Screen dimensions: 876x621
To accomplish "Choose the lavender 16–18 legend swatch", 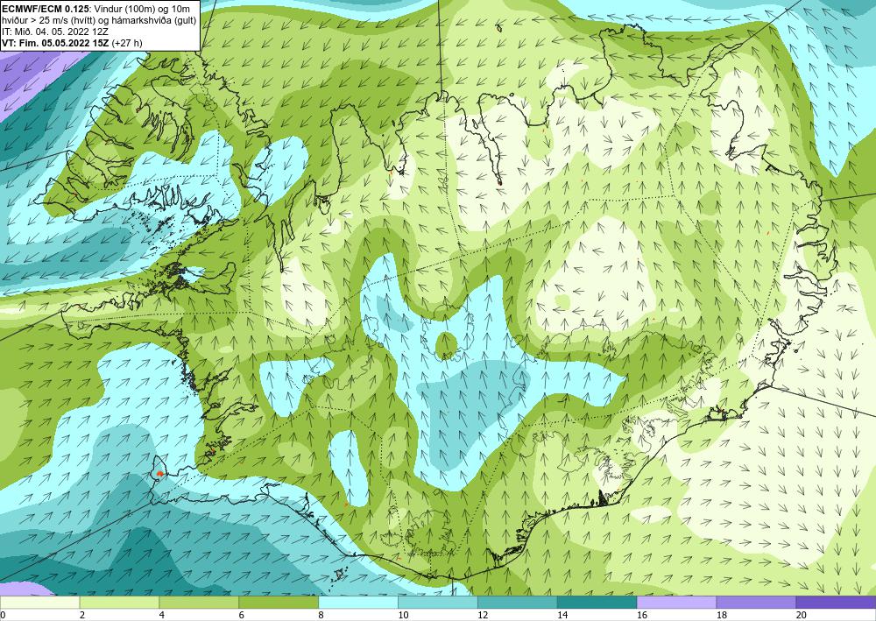I will pyautogui.click(x=676, y=603).
